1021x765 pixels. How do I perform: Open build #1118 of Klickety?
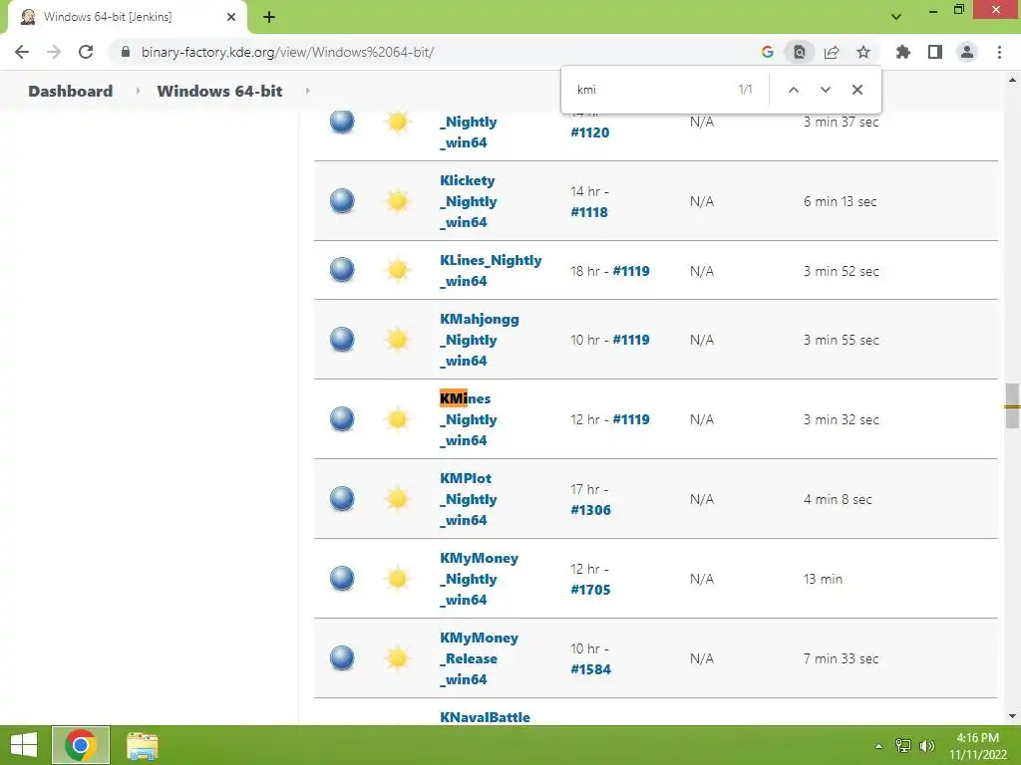tap(589, 212)
